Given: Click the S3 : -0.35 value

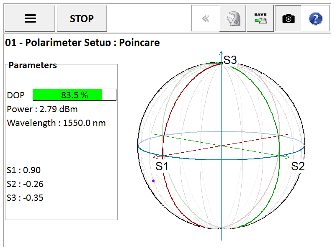Looking at the screenshot, I should coord(25,198).
